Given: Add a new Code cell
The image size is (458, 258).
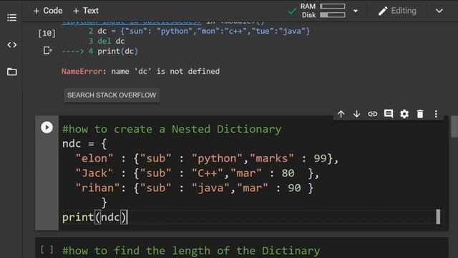Looking at the screenshot, I should [x=48, y=11].
